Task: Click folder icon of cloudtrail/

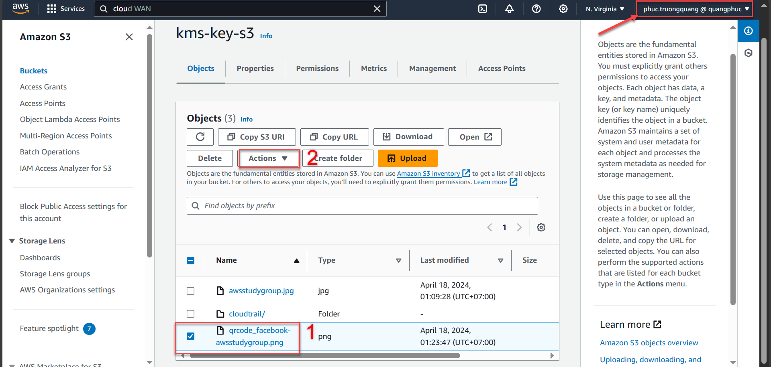Action: click(220, 314)
